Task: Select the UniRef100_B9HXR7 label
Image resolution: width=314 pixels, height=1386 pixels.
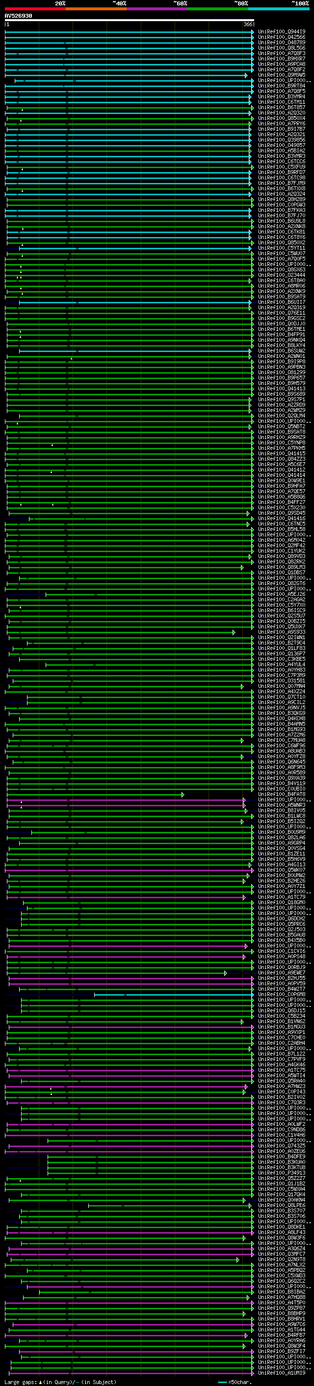Action: point(282,59)
